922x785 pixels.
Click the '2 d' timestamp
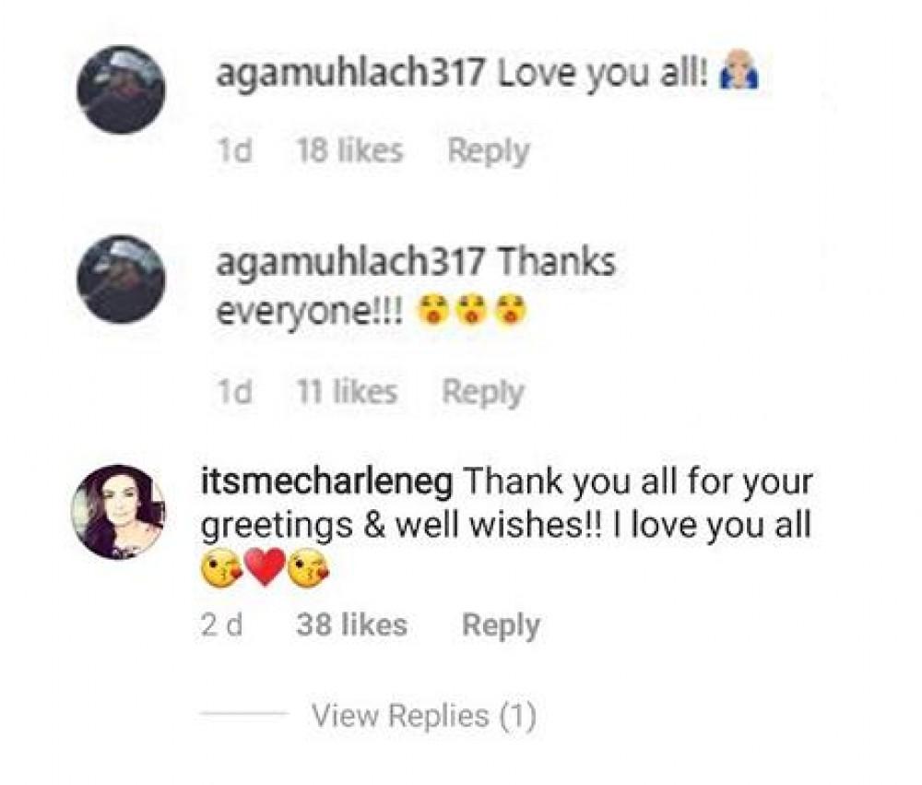coord(221,624)
